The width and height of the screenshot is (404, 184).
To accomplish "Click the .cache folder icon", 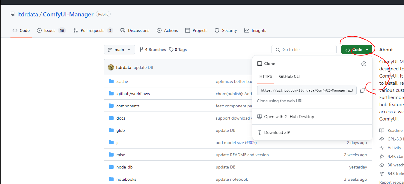I will [111, 81].
